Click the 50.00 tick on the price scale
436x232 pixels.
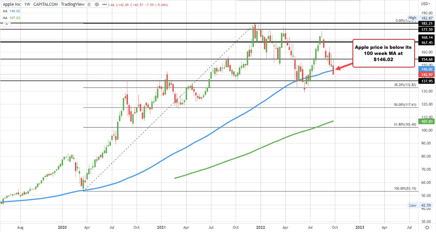click(426, 196)
